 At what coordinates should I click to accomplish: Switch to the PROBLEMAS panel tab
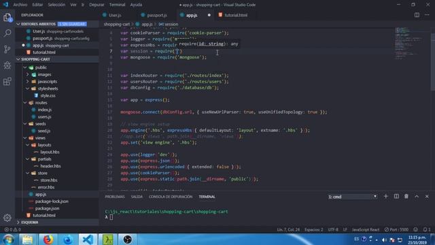click(115, 197)
